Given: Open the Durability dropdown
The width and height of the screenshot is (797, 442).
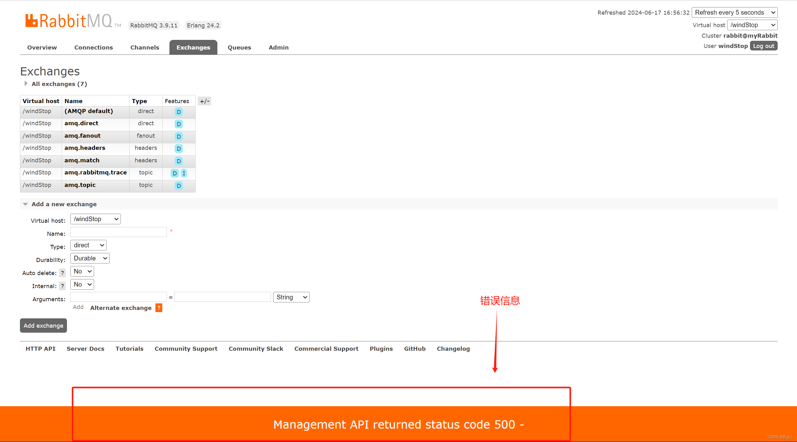Looking at the screenshot, I should pyautogui.click(x=90, y=259).
